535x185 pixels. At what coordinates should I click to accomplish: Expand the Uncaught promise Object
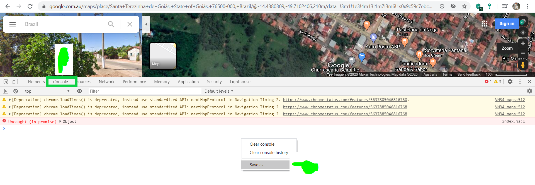60,121
